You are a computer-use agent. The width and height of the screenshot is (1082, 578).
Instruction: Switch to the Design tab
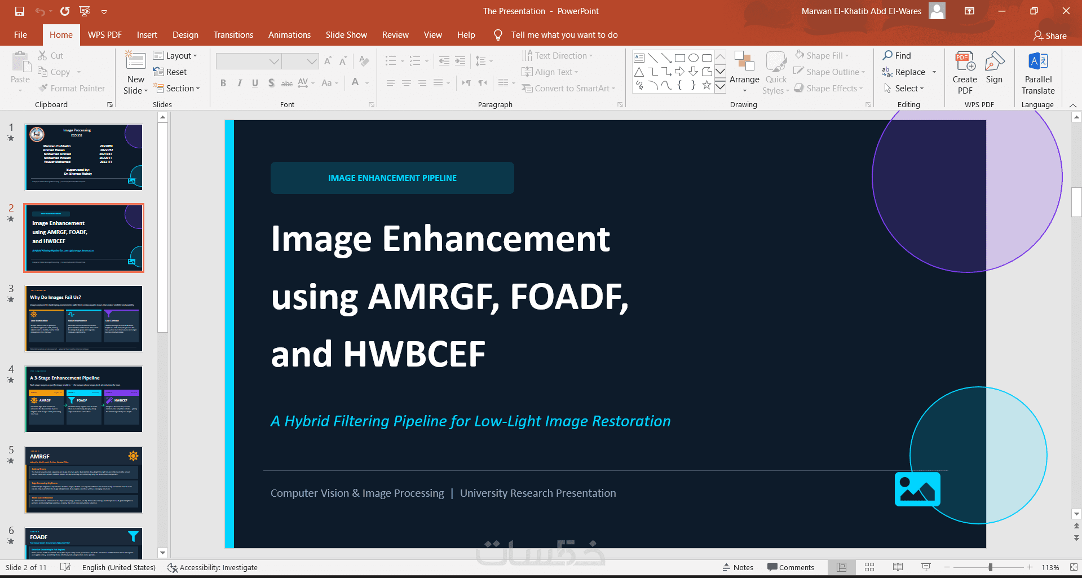tap(185, 35)
